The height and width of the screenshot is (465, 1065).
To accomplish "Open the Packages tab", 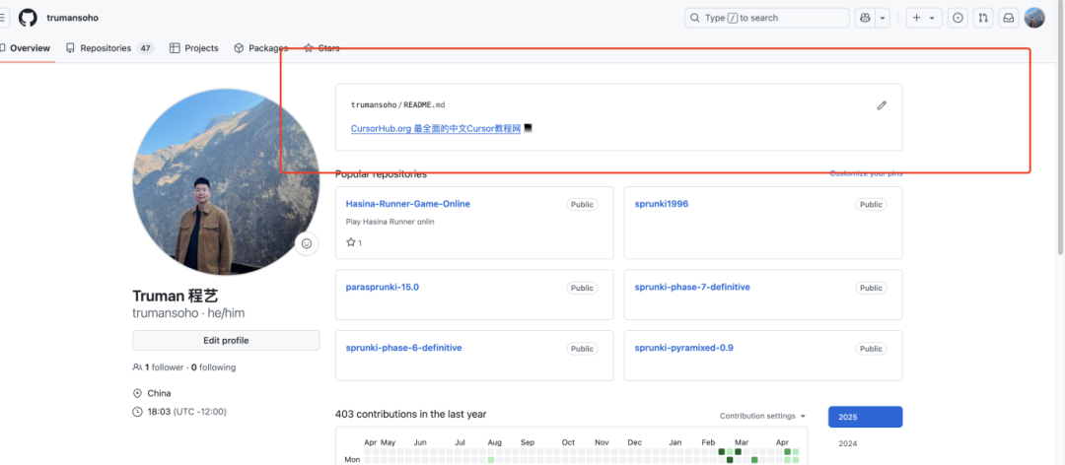I will click(x=261, y=48).
